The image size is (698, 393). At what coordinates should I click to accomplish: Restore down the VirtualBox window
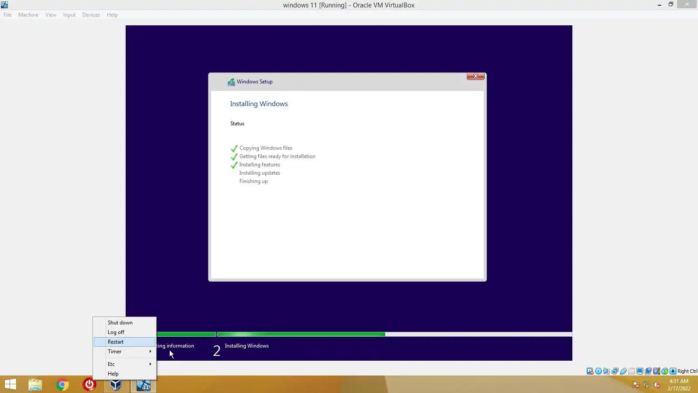(671, 5)
